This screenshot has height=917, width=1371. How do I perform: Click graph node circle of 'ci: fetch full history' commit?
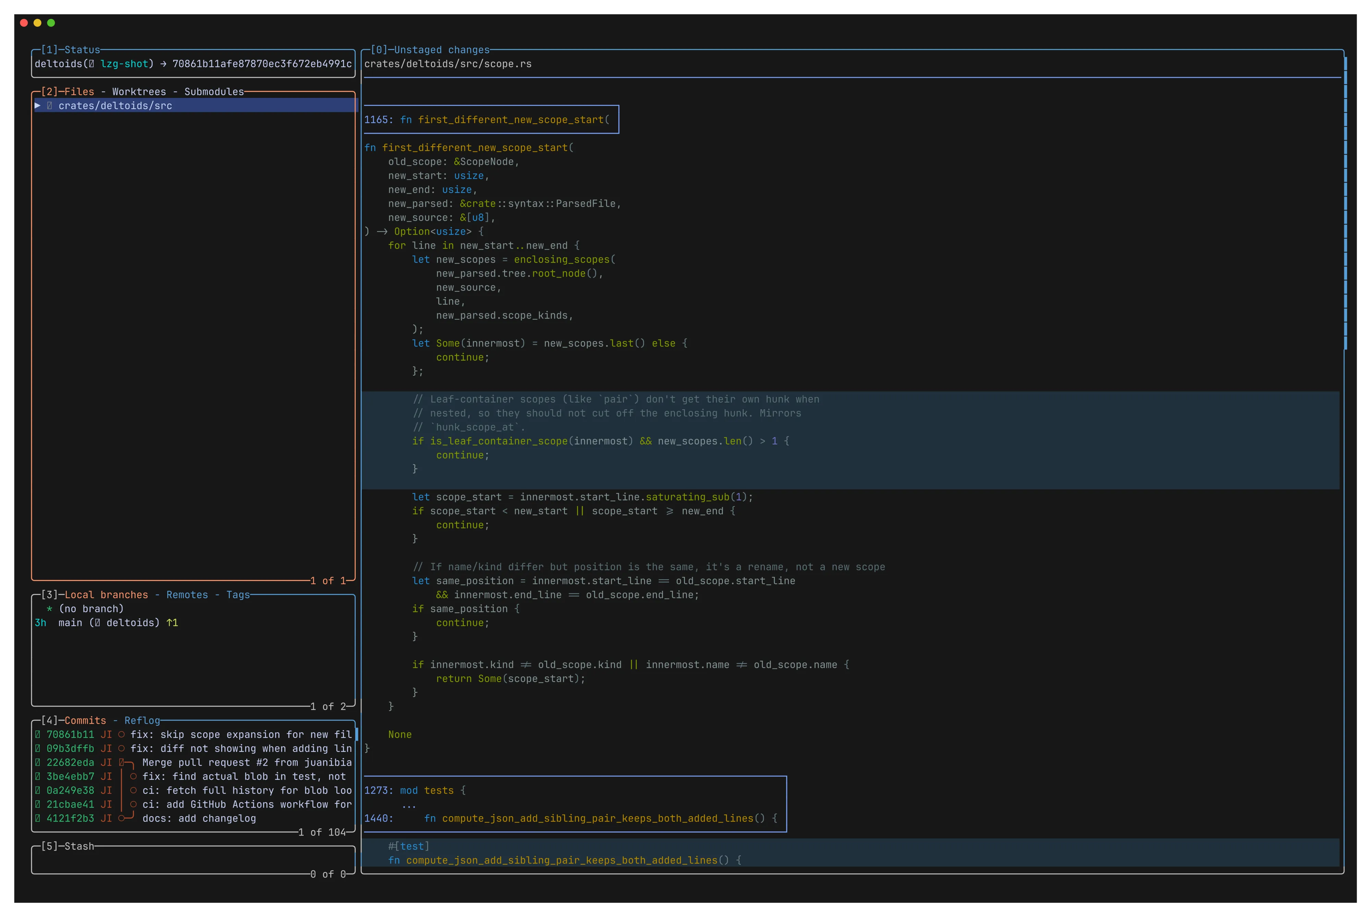133,791
